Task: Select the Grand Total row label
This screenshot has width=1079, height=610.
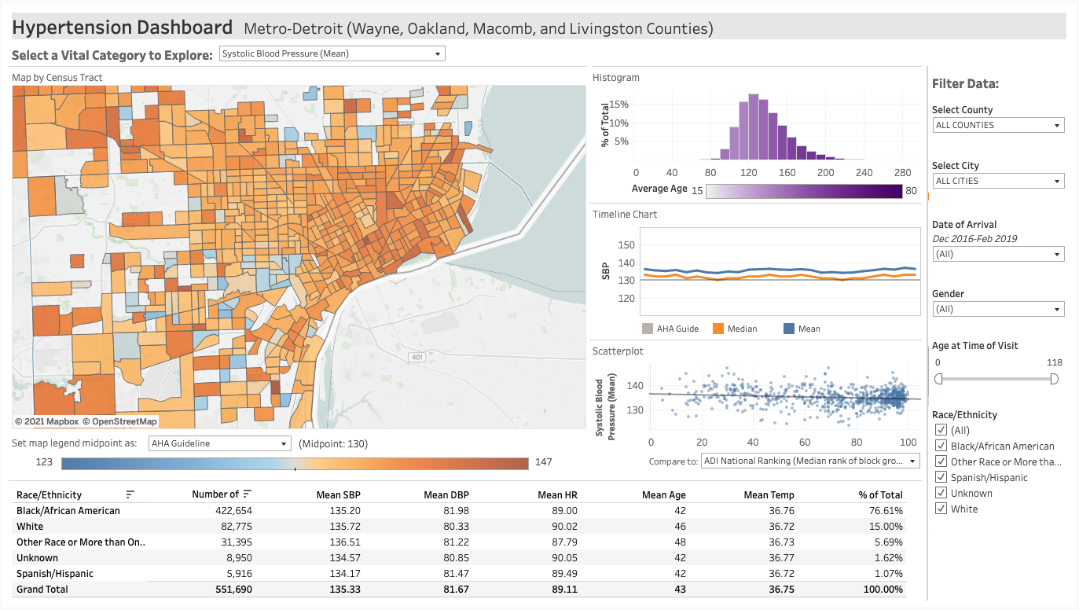Action: (42, 590)
